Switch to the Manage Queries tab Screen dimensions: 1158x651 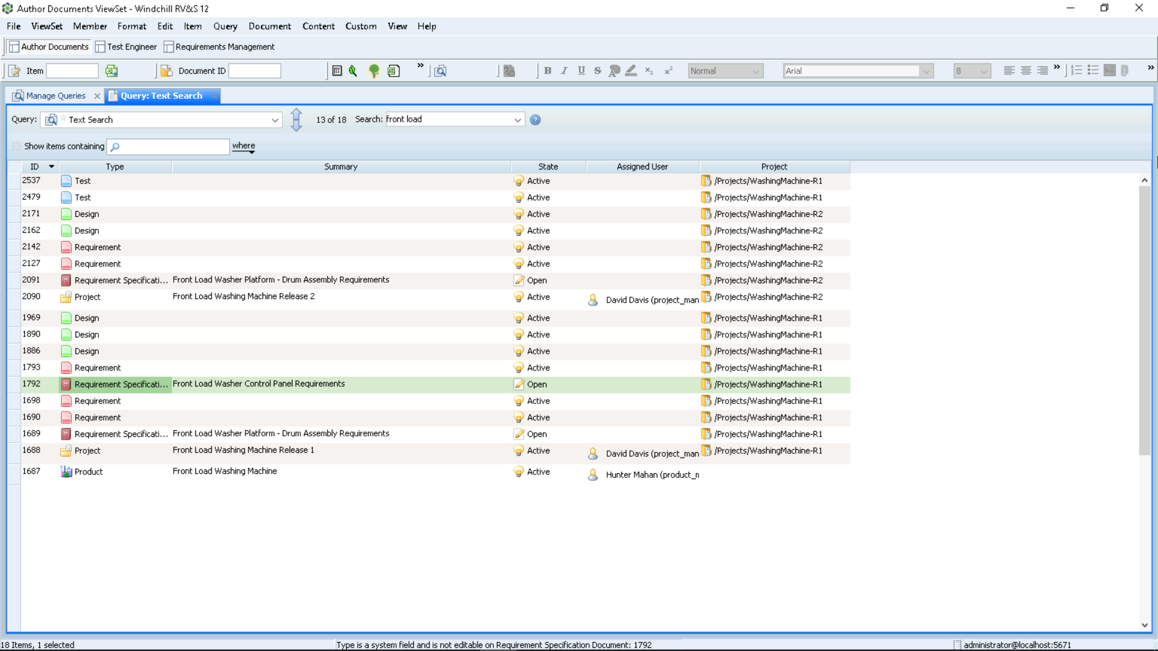[x=55, y=96]
